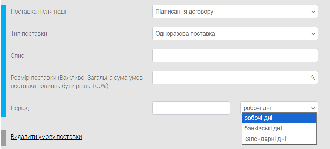Click the "Поставка після події" label

[x=39, y=12]
